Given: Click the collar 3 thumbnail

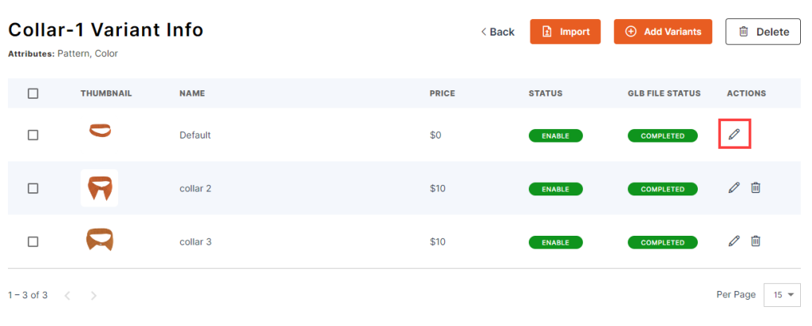Looking at the screenshot, I should [x=99, y=240].
